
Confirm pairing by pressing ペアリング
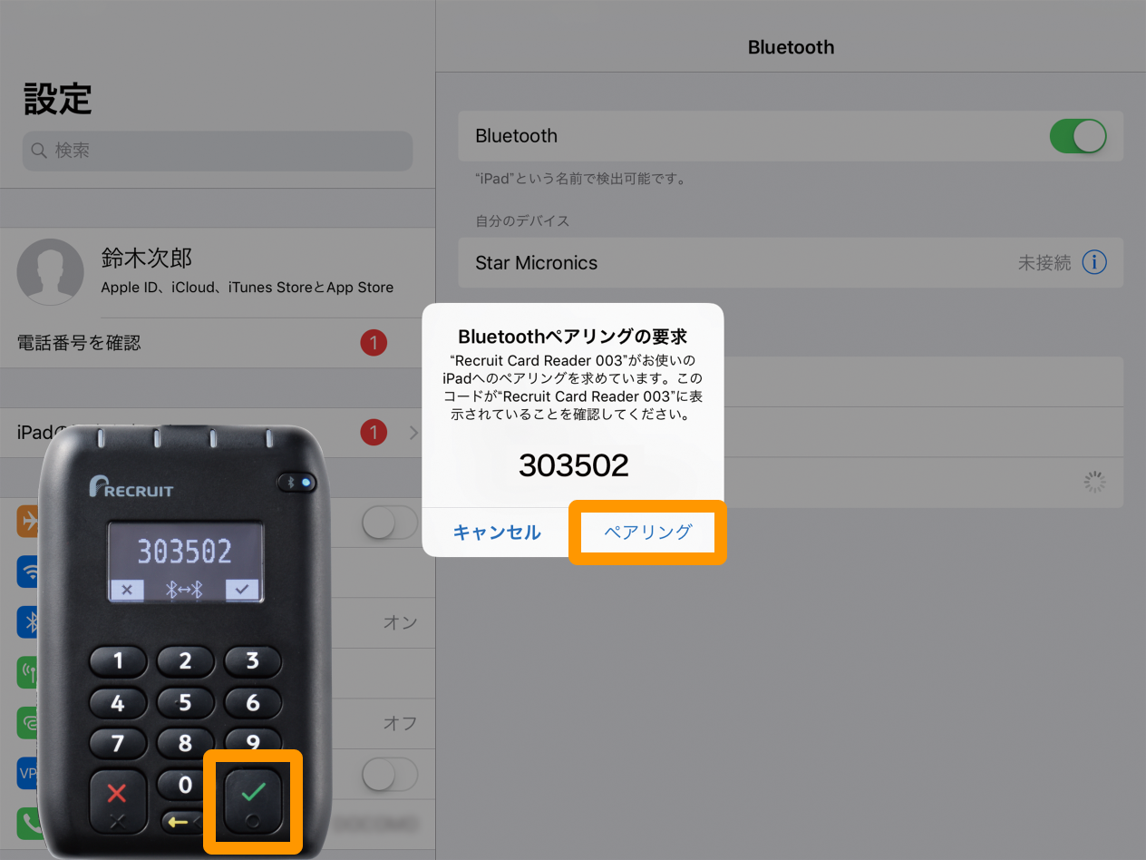click(x=646, y=533)
